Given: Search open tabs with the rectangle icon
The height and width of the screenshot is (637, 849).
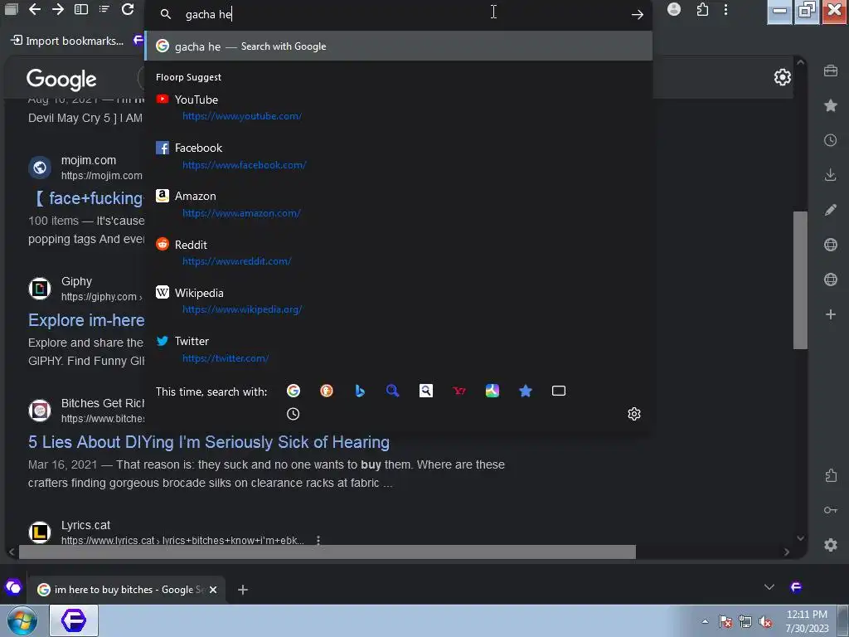Looking at the screenshot, I should (559, 391).
